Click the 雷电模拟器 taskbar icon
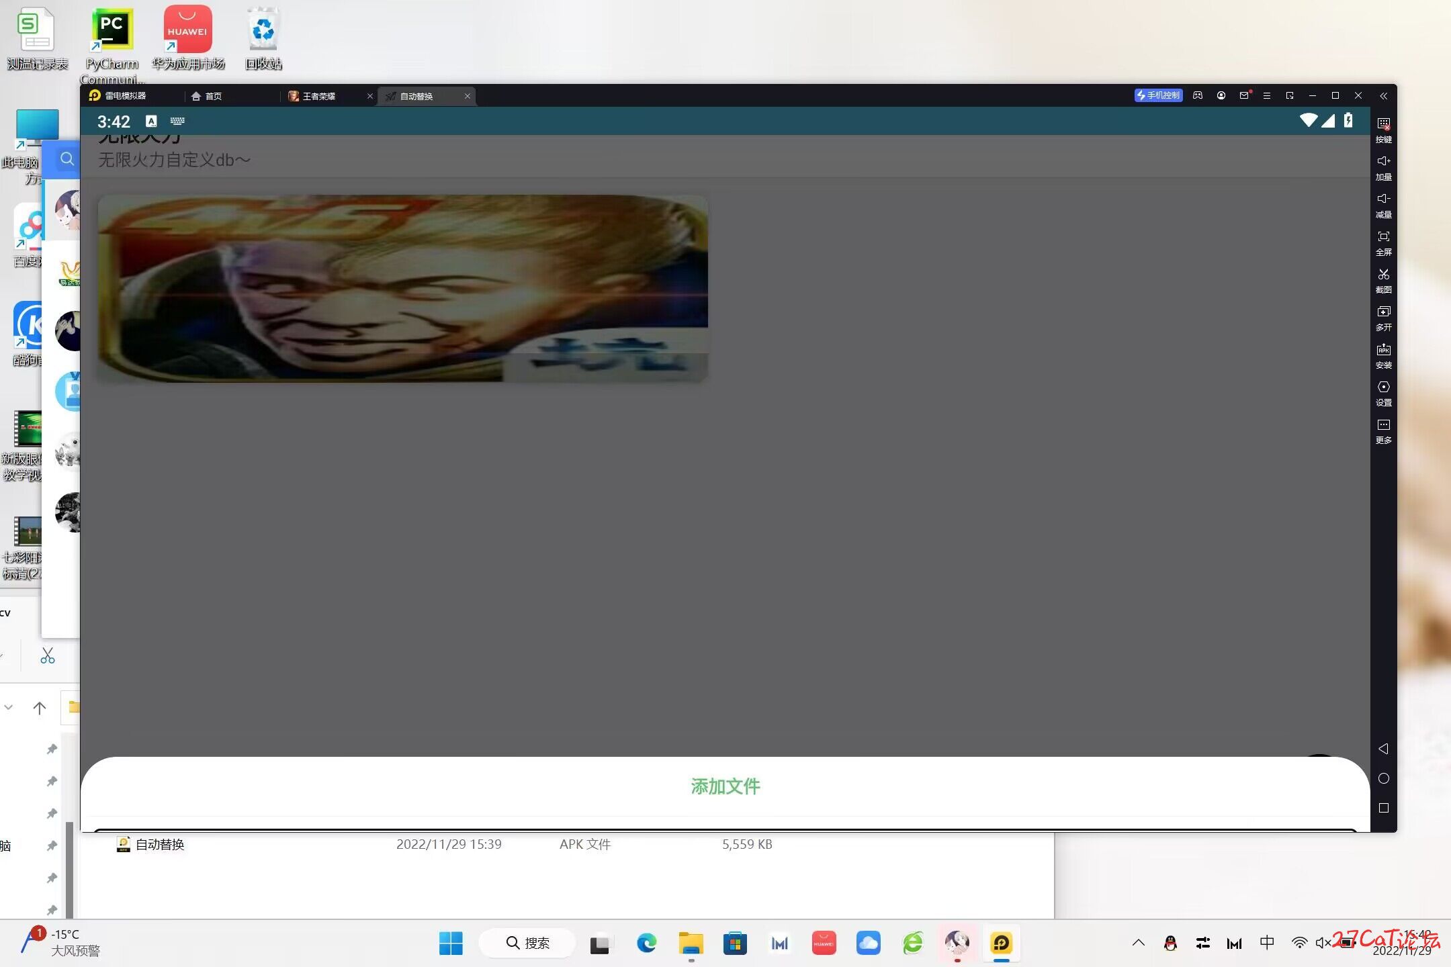The height and width of the screenshot is (967, 1451). click(x=1001, y=943)
